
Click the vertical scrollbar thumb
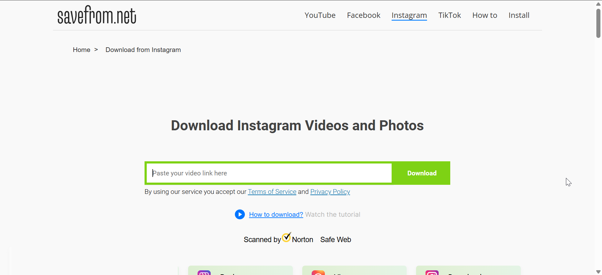(598, 23)
